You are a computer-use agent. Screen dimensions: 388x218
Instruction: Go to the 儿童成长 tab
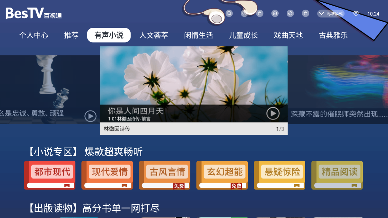(x=243, y=35)
